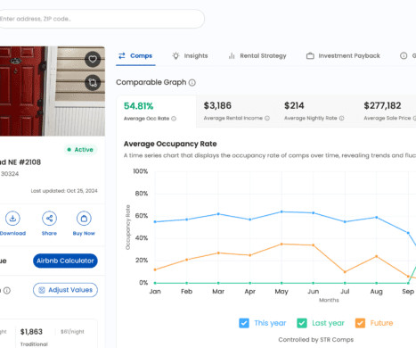Click the Share icon
The height and width of the screenshot is (348, 416).
tap(49, 219)
